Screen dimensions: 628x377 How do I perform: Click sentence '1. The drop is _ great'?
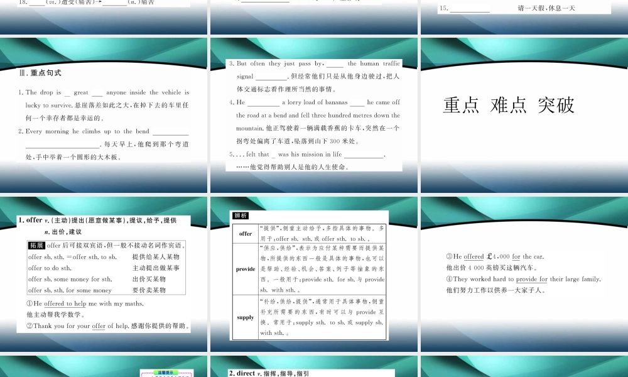(x=104, y=92)
